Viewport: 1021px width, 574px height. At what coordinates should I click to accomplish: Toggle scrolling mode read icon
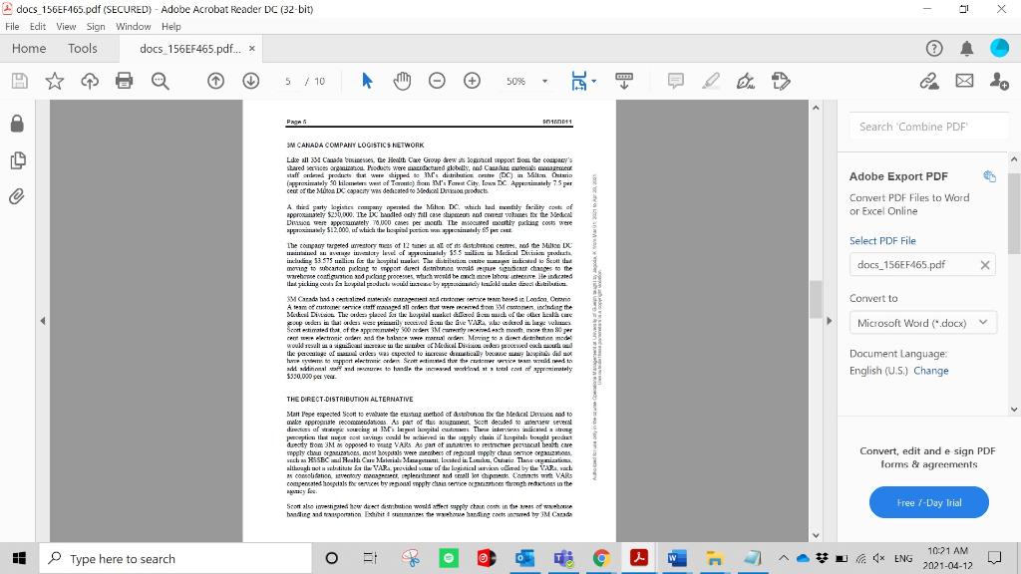pos(624,81)
